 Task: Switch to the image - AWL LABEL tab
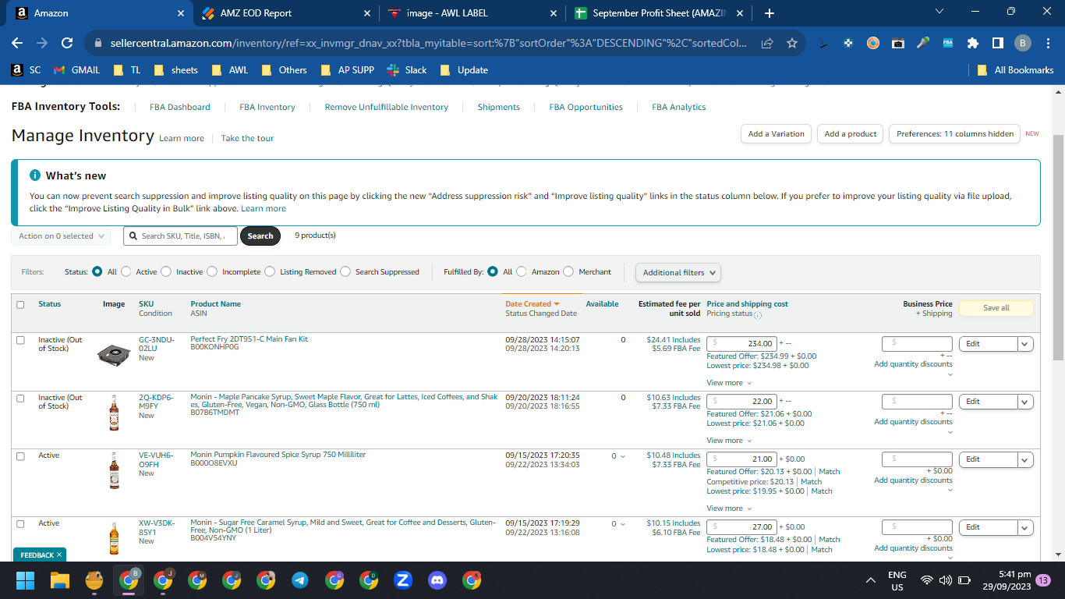[471, 13]
